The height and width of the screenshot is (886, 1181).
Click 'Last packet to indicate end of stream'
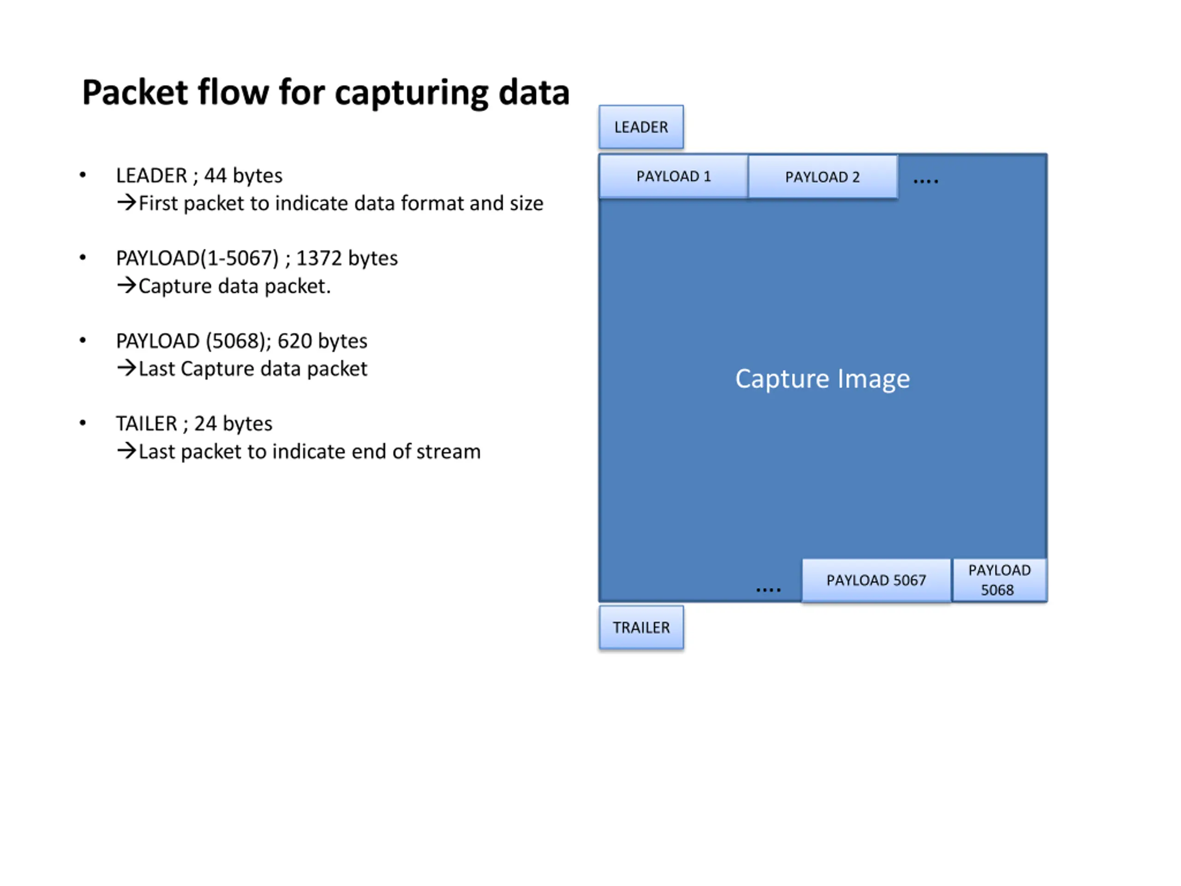pyautogui.click(x=298, y=451)
